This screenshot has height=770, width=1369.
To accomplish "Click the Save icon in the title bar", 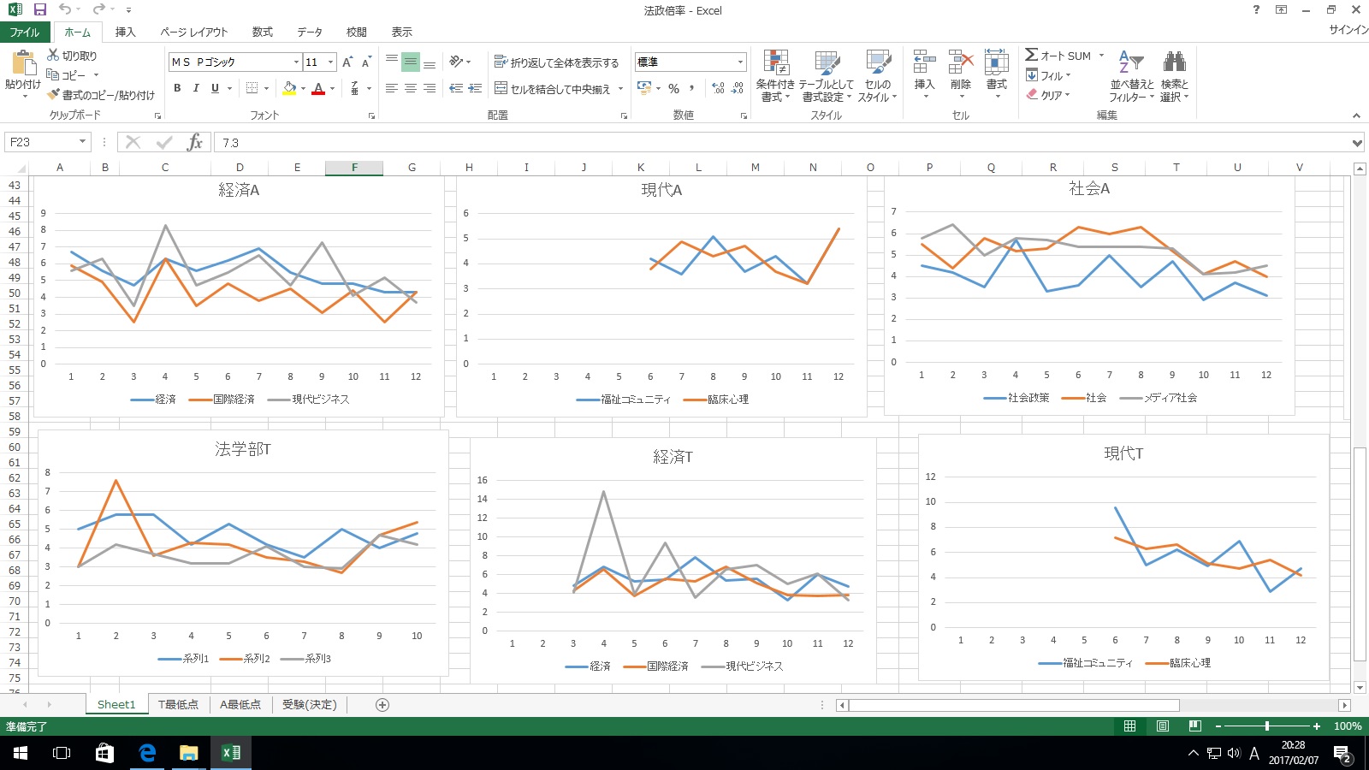I will (40, 9).
